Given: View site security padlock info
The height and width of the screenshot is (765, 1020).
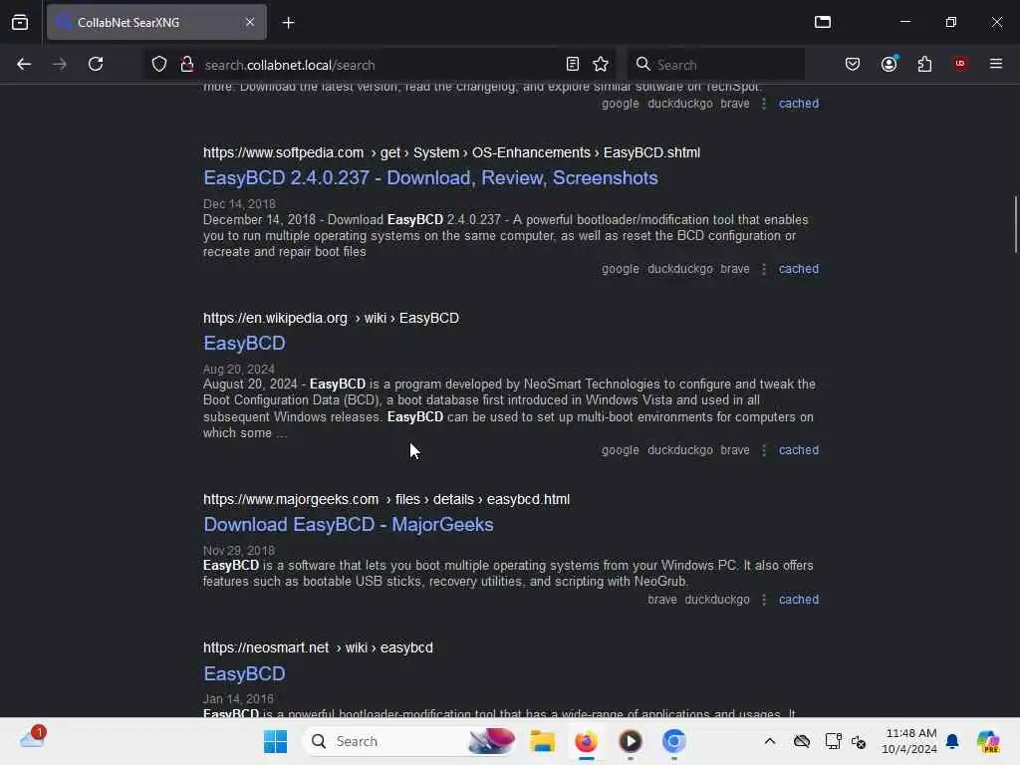Looking at the screenshot, I should 187,65.
